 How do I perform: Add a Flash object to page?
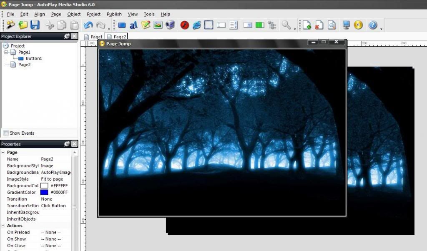[x=185, y=25]
